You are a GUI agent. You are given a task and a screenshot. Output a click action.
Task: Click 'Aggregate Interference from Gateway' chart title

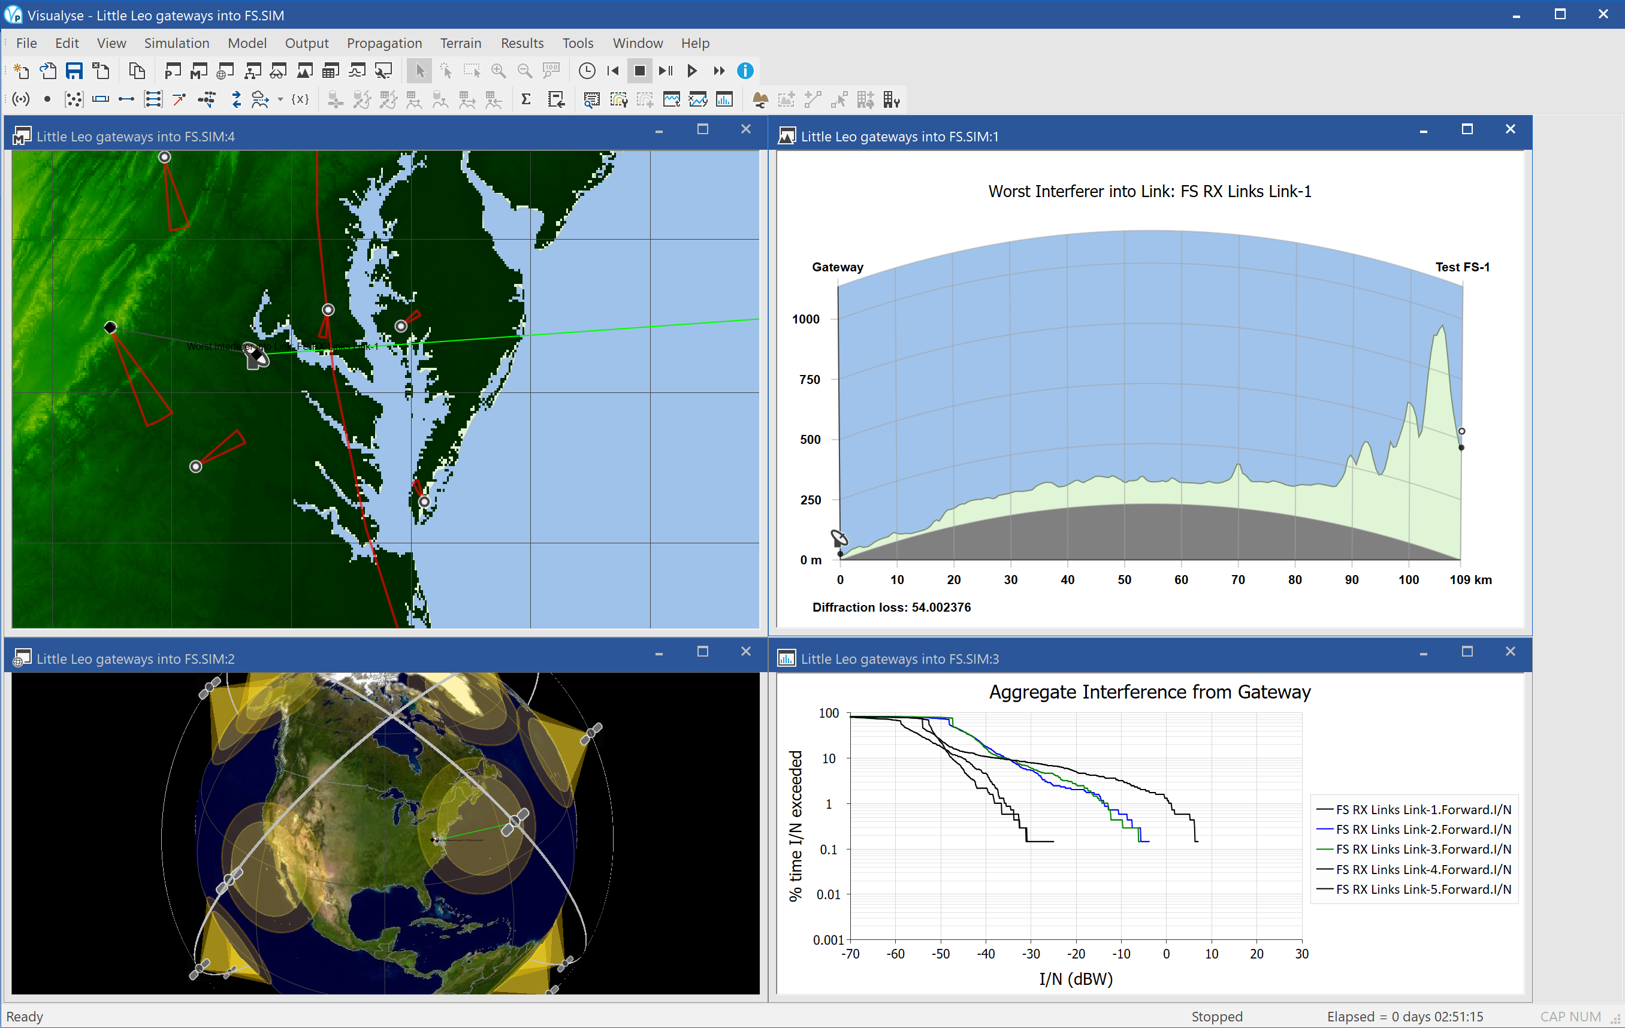tap(1150, 692)
